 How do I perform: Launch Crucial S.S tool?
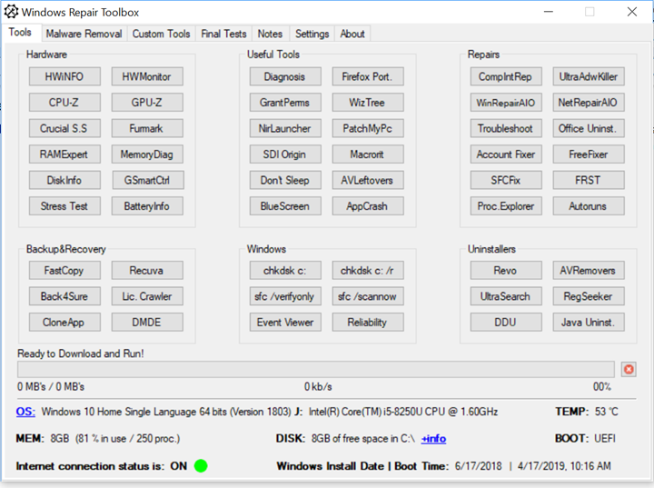tap(64, 128)
